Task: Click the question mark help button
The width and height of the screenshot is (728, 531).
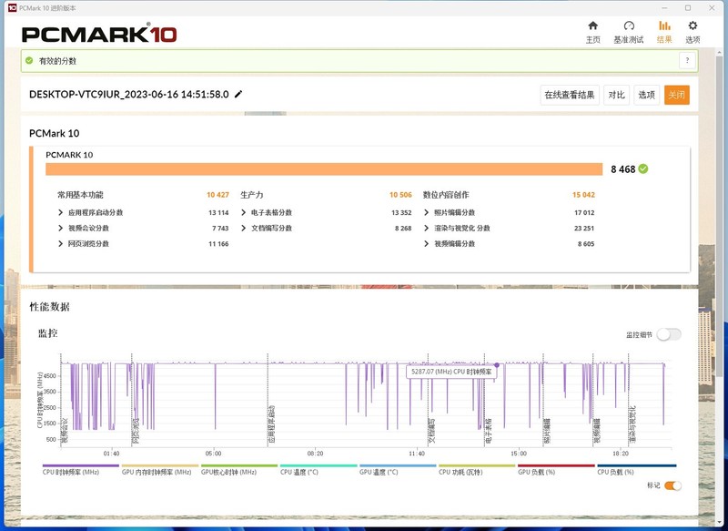Action: pos(687,60)
